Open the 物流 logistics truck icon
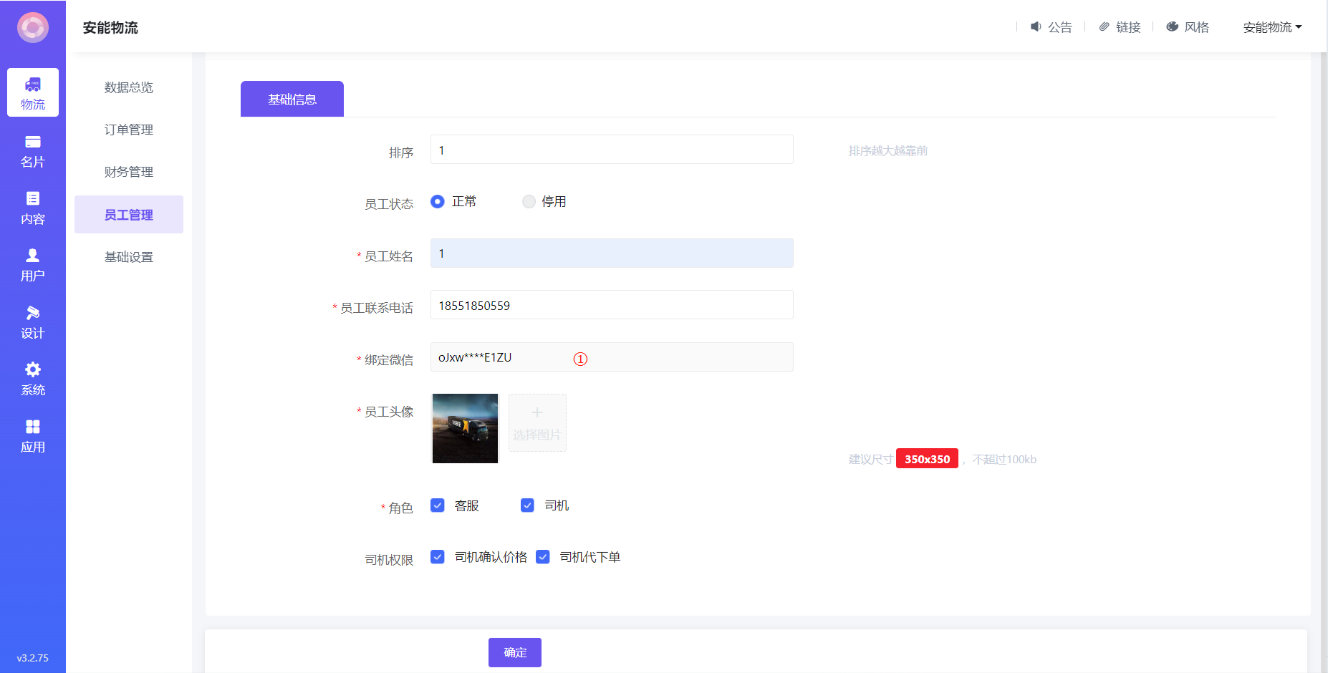 point(33,85)
